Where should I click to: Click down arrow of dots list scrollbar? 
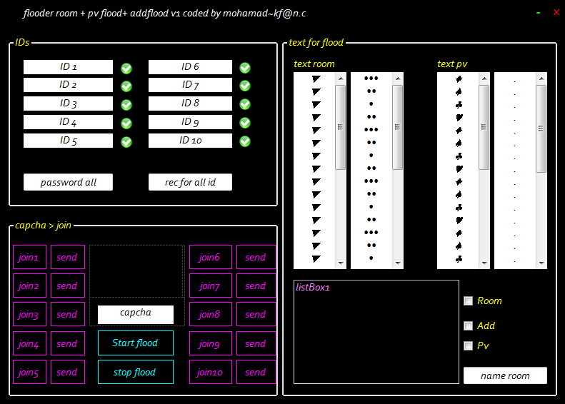pyautogui.click(x=397, y=263)
